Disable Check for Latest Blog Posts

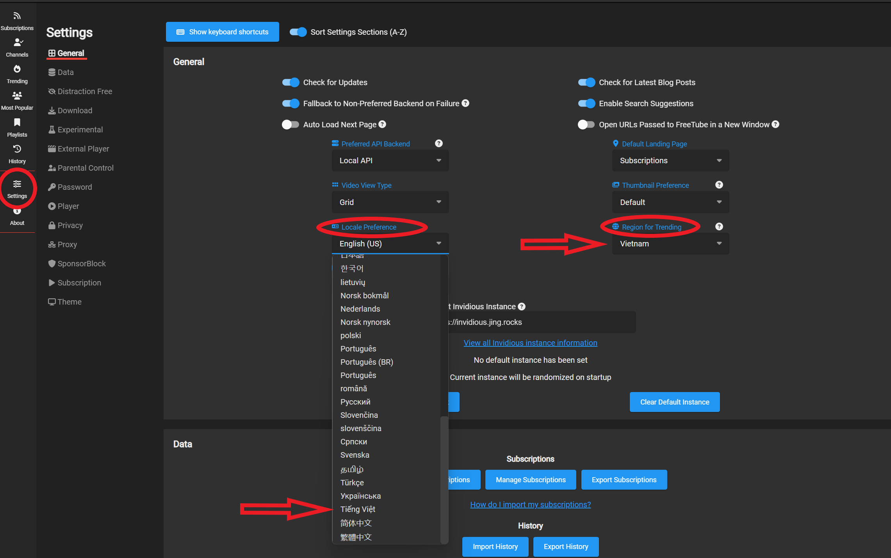click(x=586, y=82)
